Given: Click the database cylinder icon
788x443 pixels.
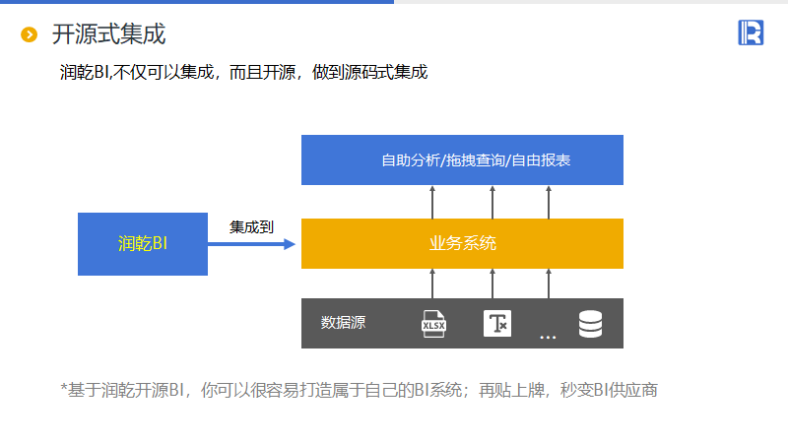Looking at the screenshot, I should (590, 324).
